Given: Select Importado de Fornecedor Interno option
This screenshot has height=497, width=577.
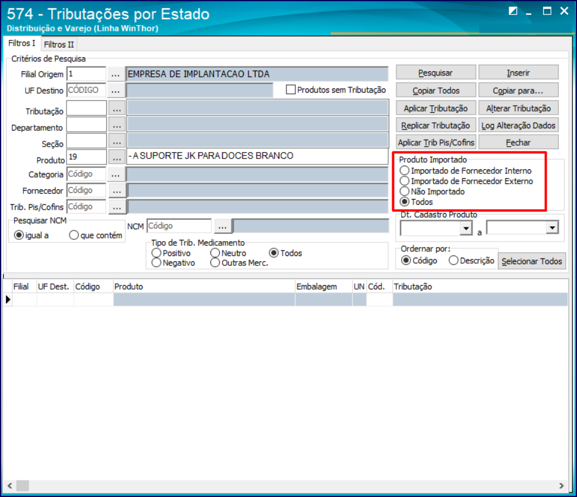Looking at the screenshot, I should pyautogui.click(x=405, y=170).
